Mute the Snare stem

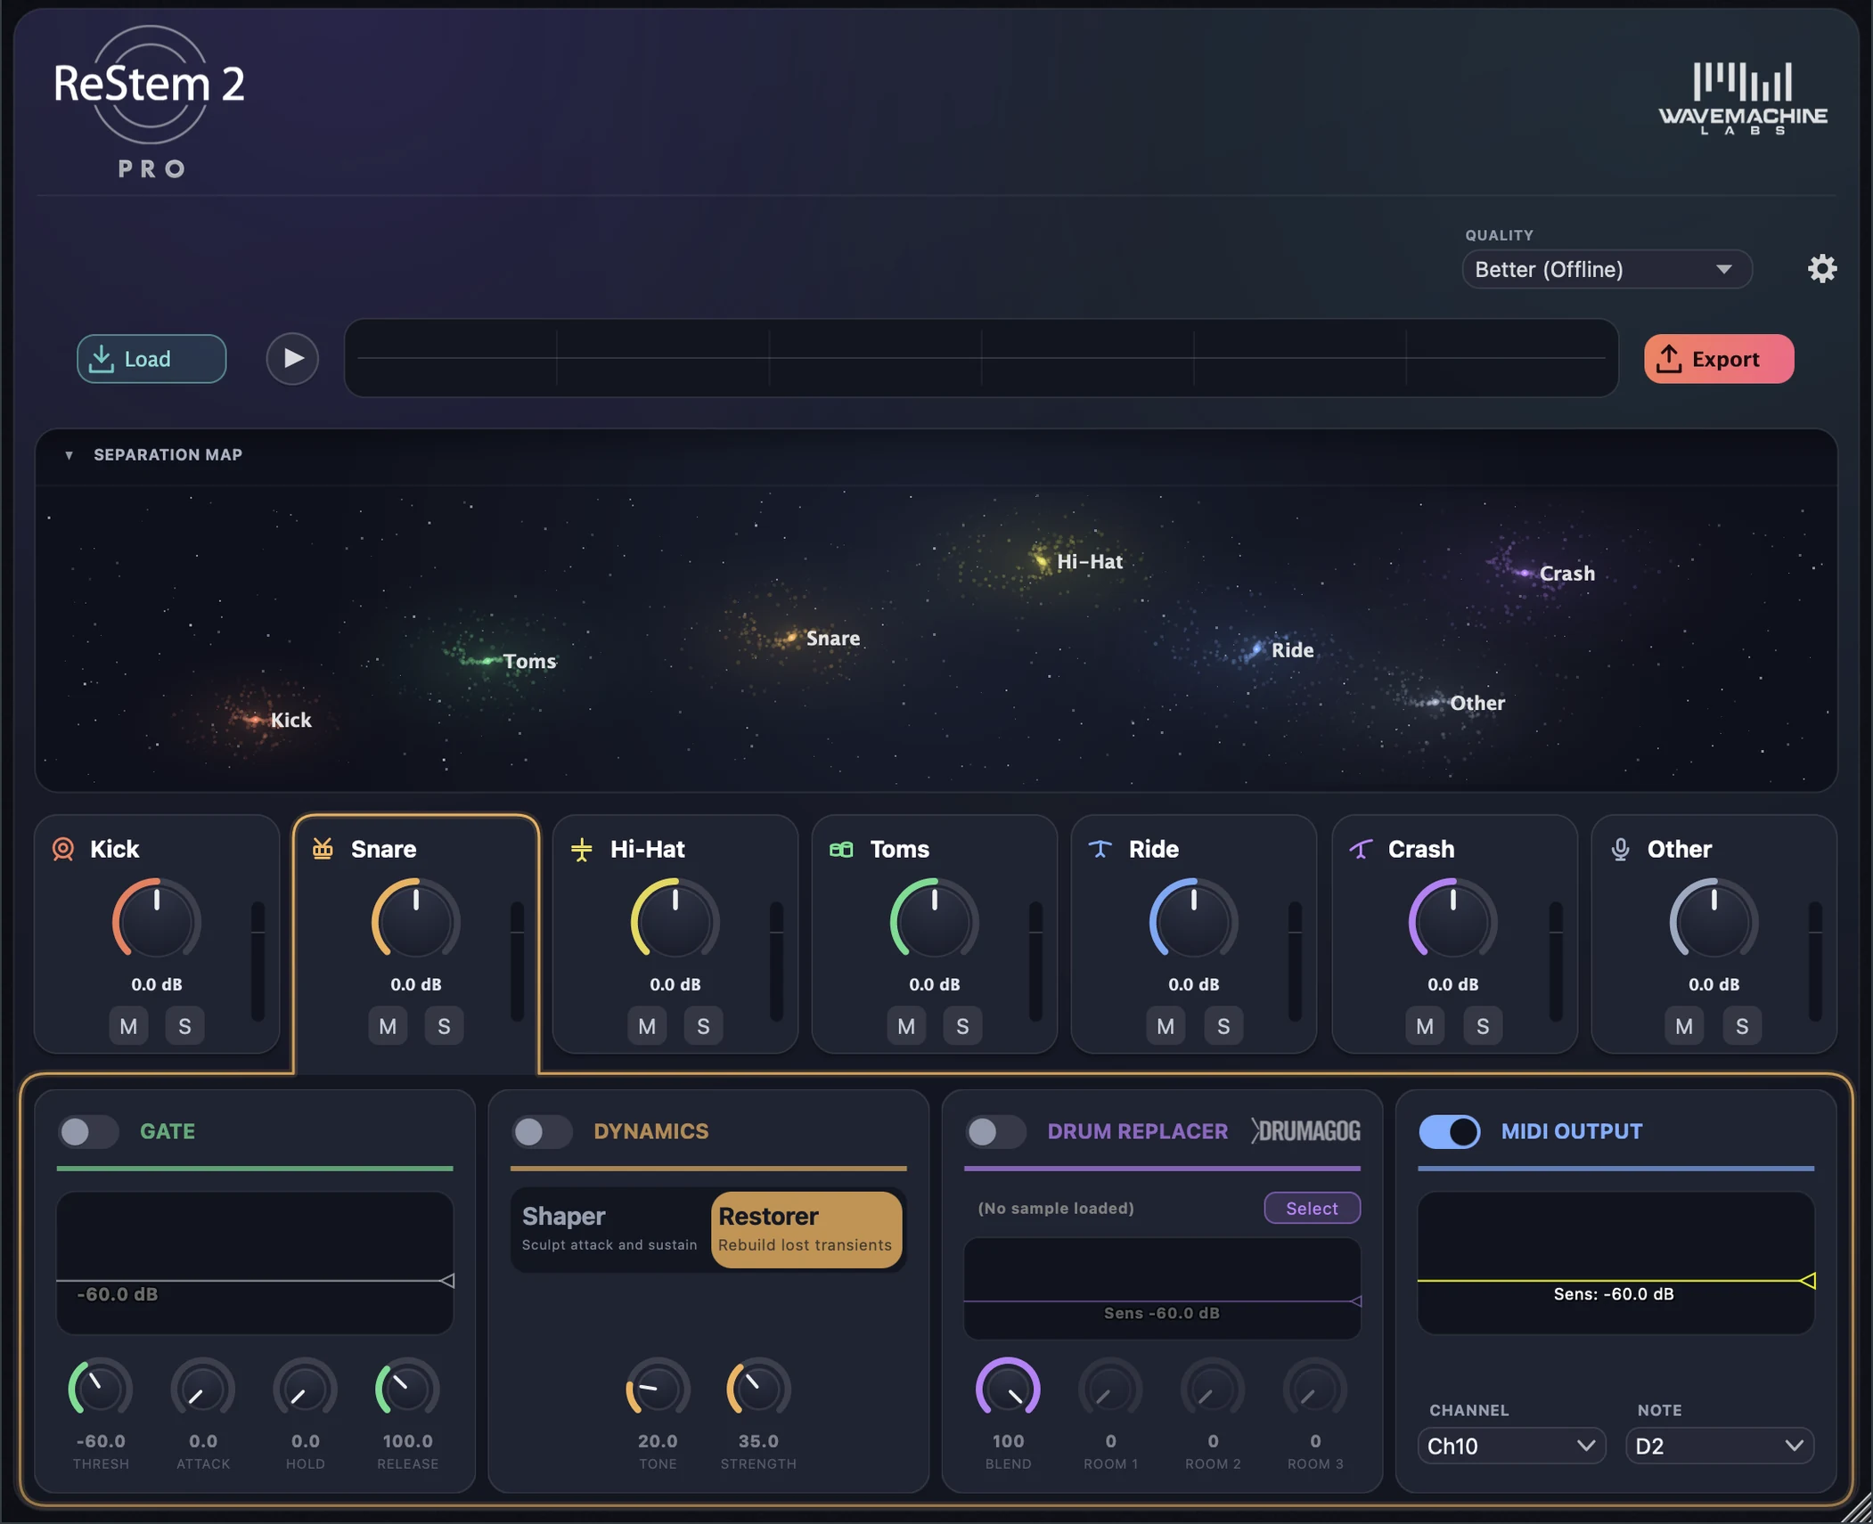(388, 1026)
